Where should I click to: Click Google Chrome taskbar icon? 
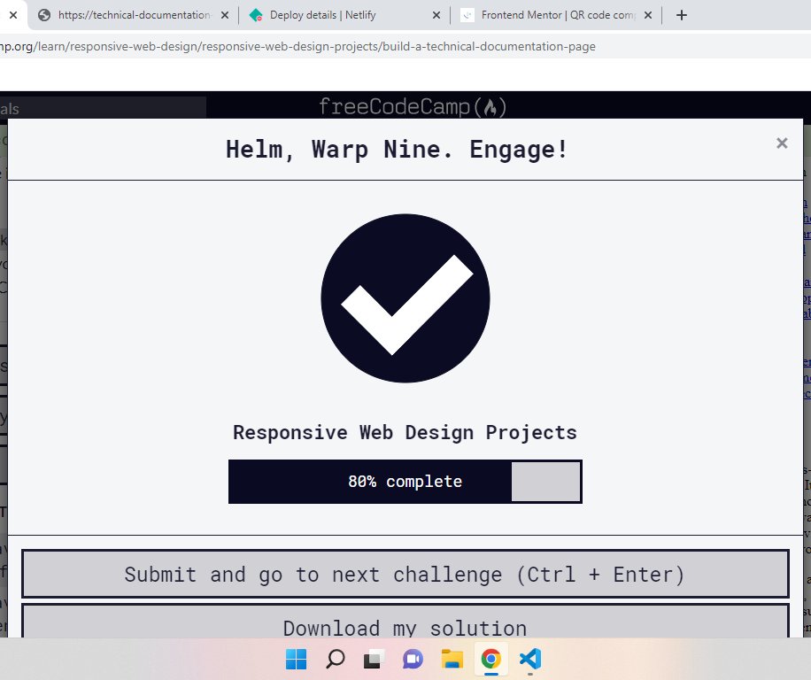(490, 660)
